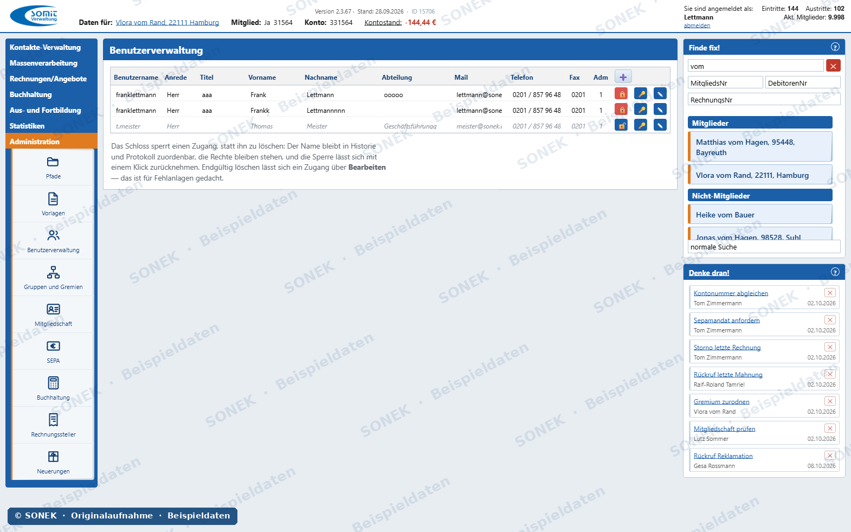Focus the MitgliedsNr search field

pos(725,83)
